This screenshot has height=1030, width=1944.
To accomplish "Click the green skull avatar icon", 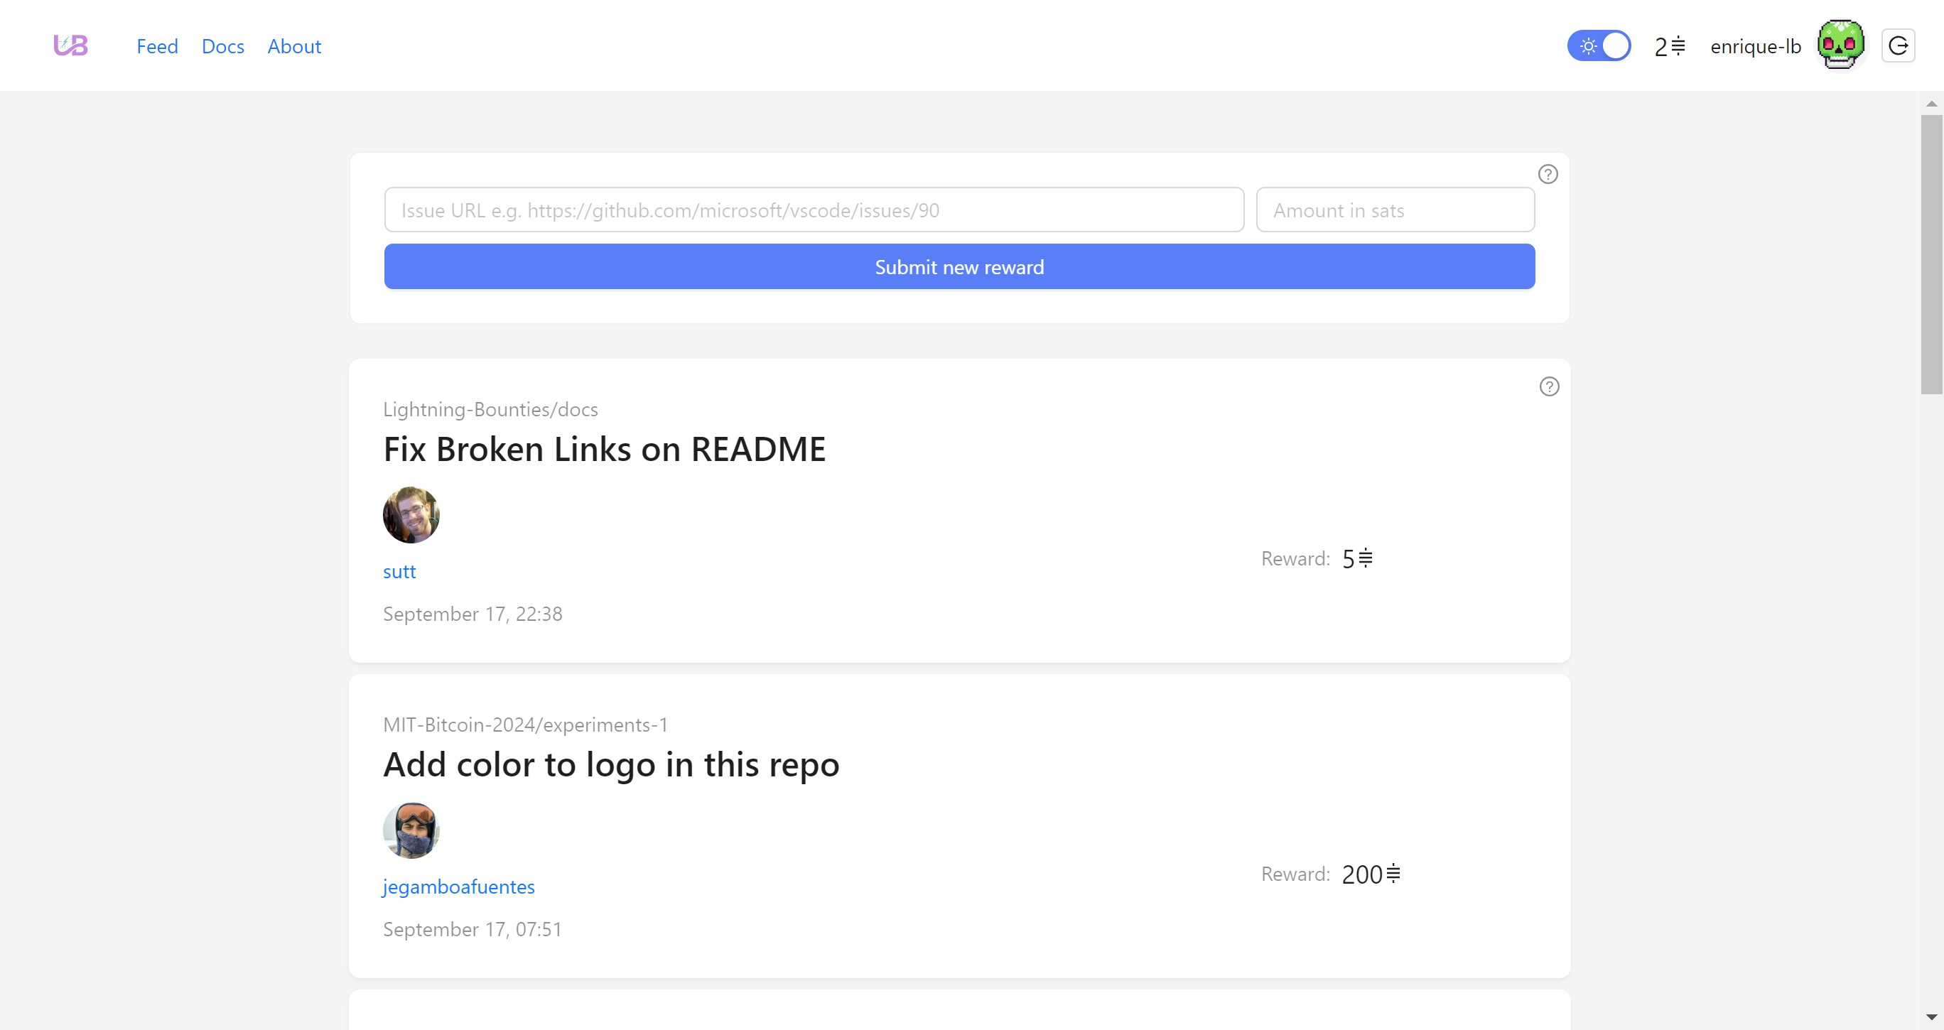I will [1840, 45].
